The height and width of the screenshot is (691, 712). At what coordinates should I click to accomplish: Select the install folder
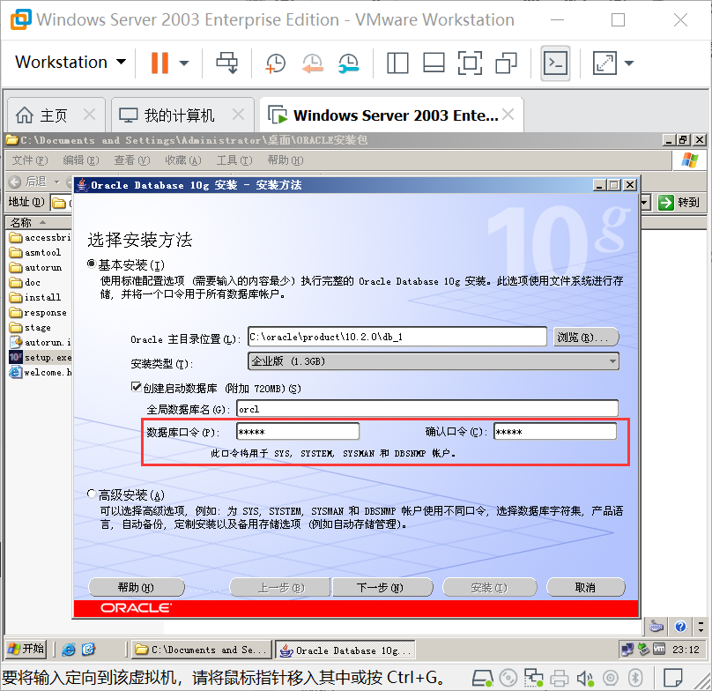tap(35, 298)
